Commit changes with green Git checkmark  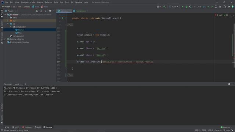click(208, 7)
